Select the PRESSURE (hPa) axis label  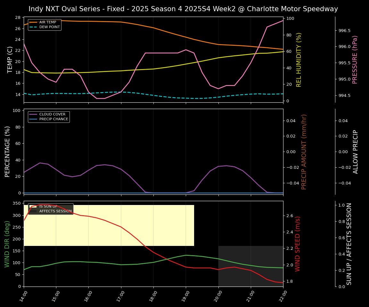(355, 59)
